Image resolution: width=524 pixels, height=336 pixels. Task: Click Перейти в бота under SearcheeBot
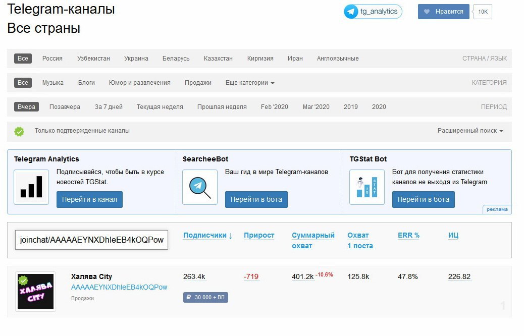[x=256, y=199]
